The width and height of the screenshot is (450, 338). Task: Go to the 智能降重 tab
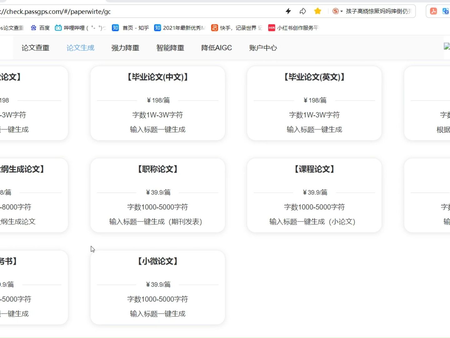point(170,48)
